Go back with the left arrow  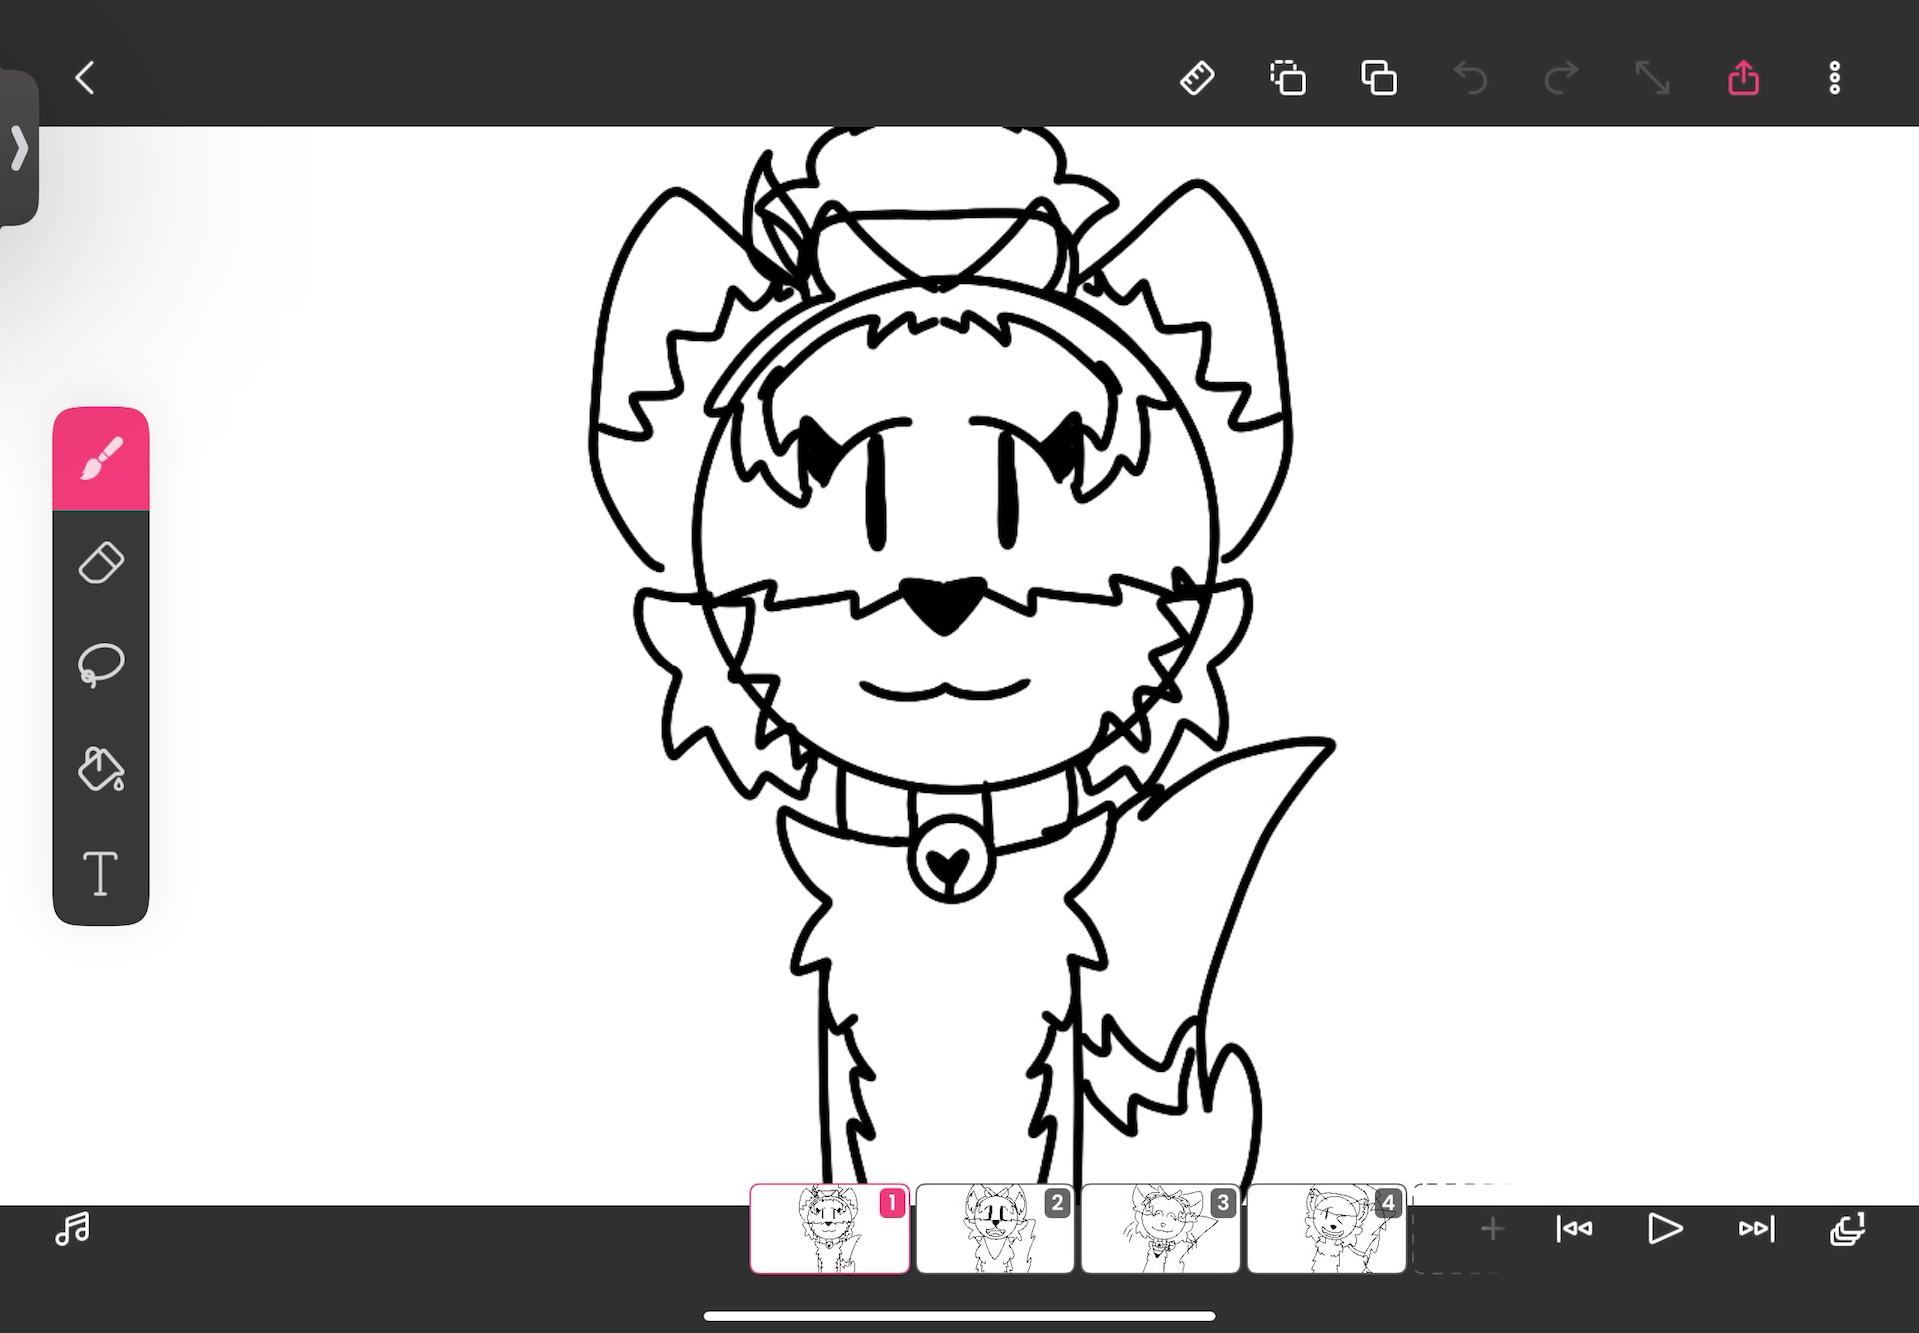pos(85,78)
